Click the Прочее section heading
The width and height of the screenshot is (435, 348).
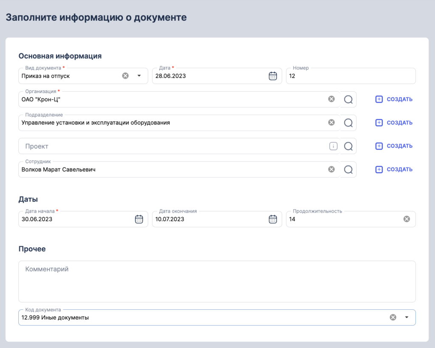click(32, 249)
